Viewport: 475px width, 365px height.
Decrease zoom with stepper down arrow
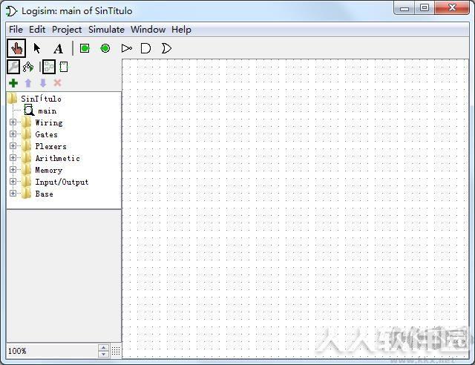pos(104,354)
